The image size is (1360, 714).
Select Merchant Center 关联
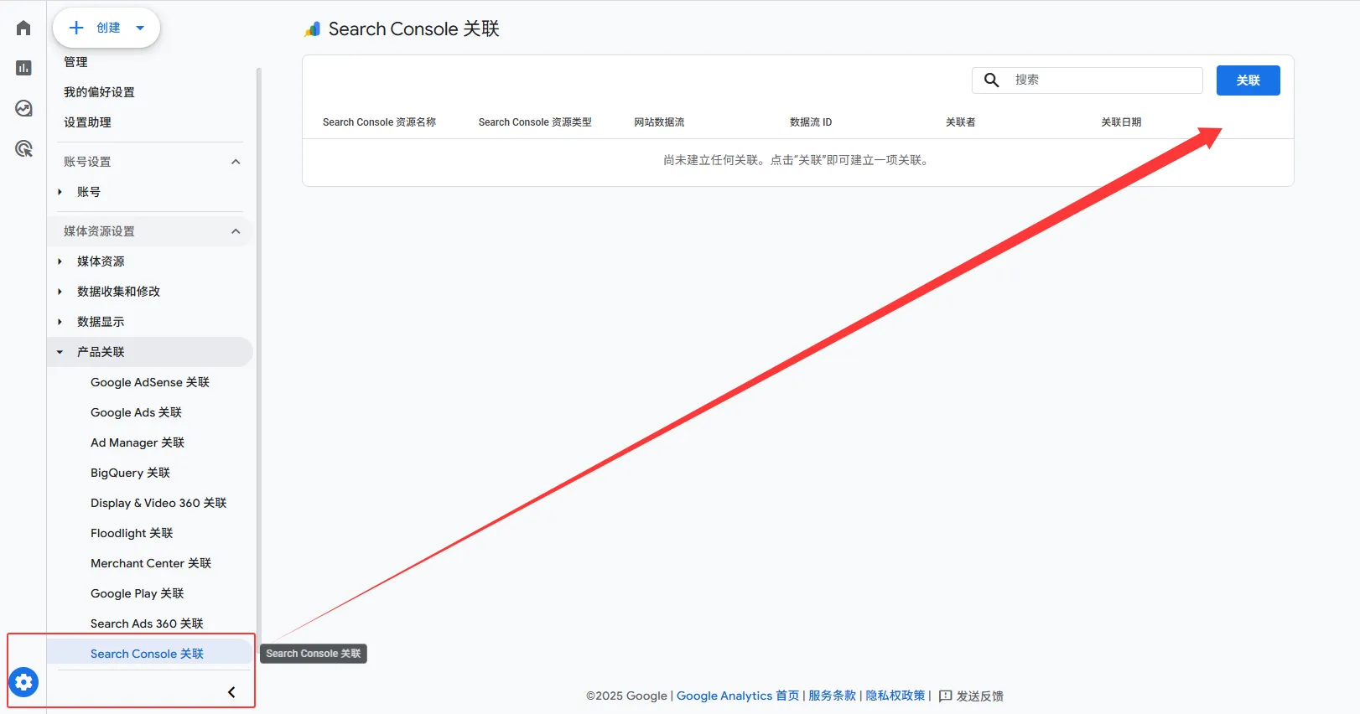(x=151, y=563)
